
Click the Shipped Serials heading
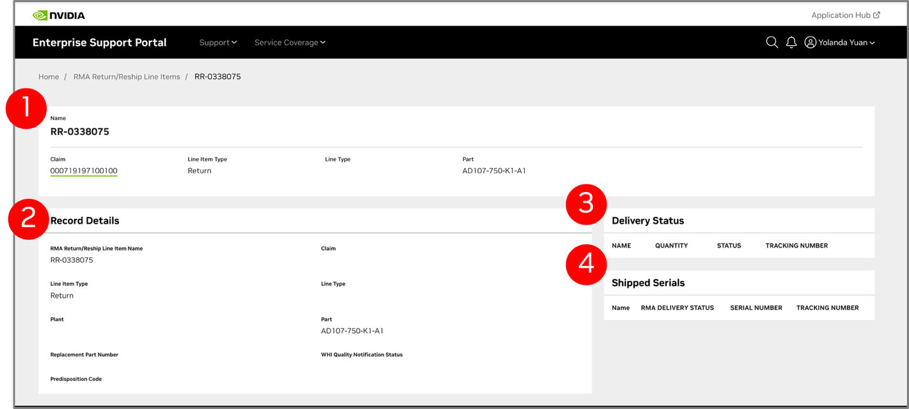648,283
